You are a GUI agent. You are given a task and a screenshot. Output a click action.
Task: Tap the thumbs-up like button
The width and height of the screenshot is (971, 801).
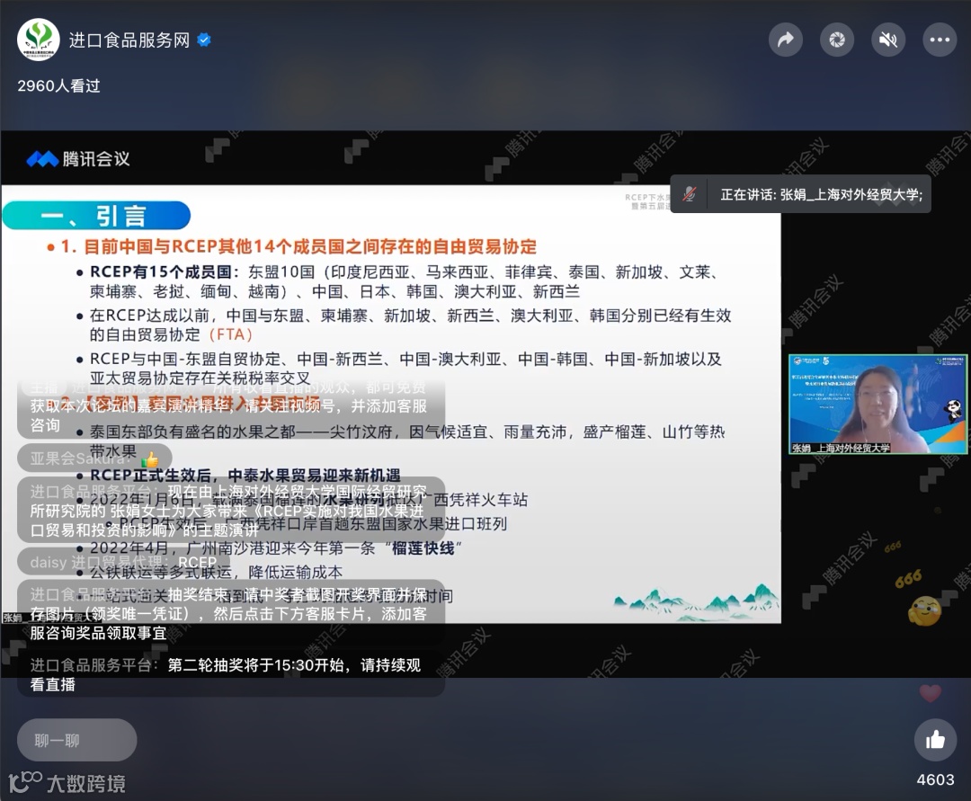coord(935,739)
